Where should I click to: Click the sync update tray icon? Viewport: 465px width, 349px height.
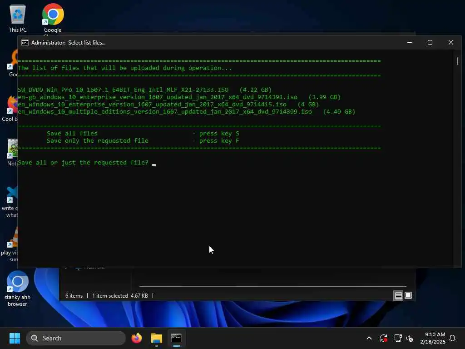[x=383, y=338]
